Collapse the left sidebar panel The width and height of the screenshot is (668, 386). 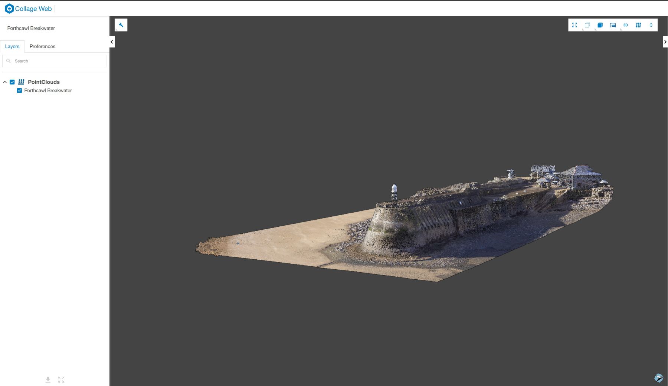pos(112,42)
